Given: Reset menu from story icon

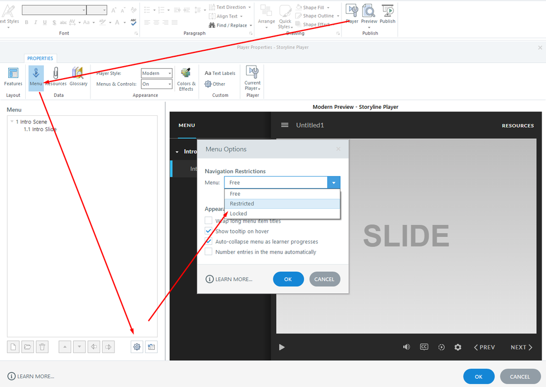Looking at the screenshot, I should point(152,347).
